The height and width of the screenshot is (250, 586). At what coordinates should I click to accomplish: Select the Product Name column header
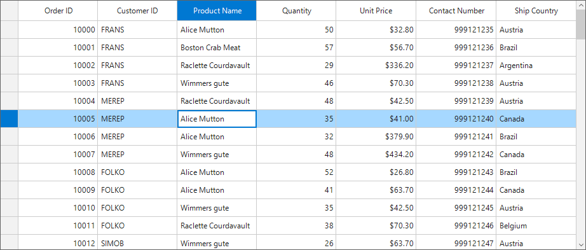217,10
